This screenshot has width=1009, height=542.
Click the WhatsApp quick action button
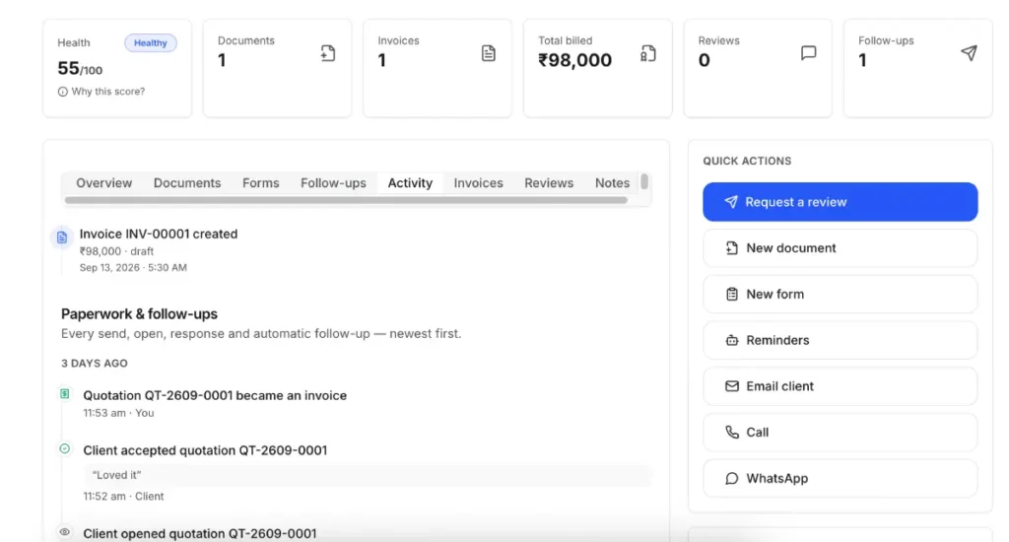[x=840, y=478]
